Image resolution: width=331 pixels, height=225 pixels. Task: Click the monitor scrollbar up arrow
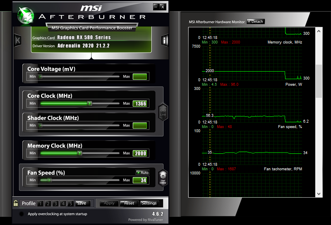click(319, 31)
